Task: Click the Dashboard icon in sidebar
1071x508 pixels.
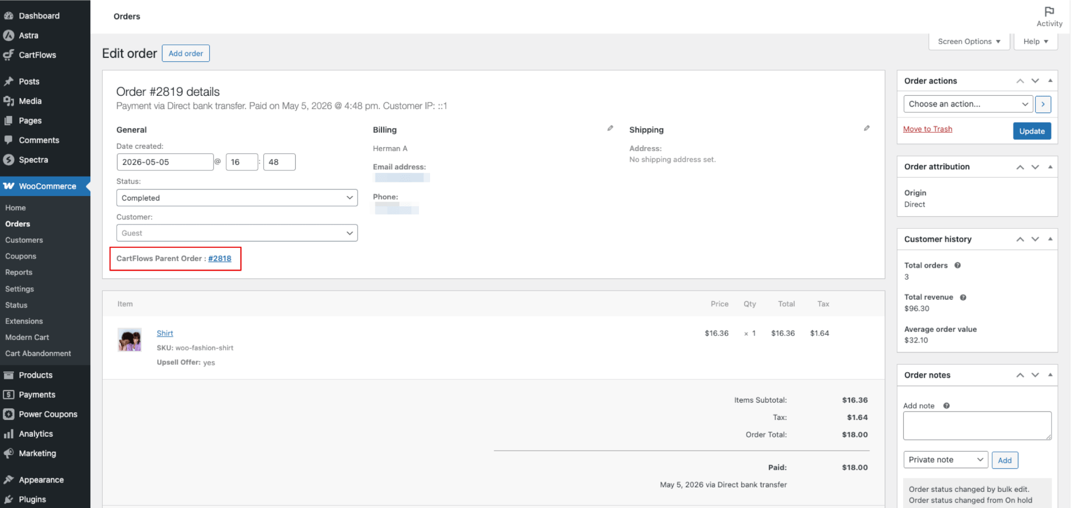Action: click(x=8, y=16)
